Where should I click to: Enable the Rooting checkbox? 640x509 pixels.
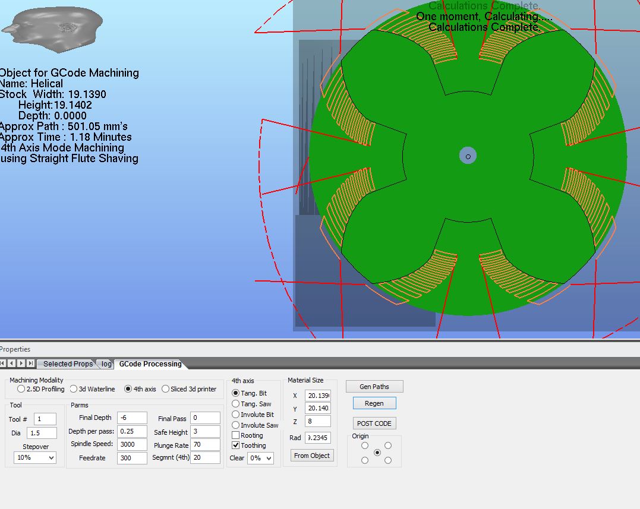tap(236, 435)
